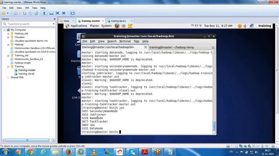The height and width of the screenshot is (156, 279).
Task: Open the VMware power options dropdown arrow
Action: [8, 13]
